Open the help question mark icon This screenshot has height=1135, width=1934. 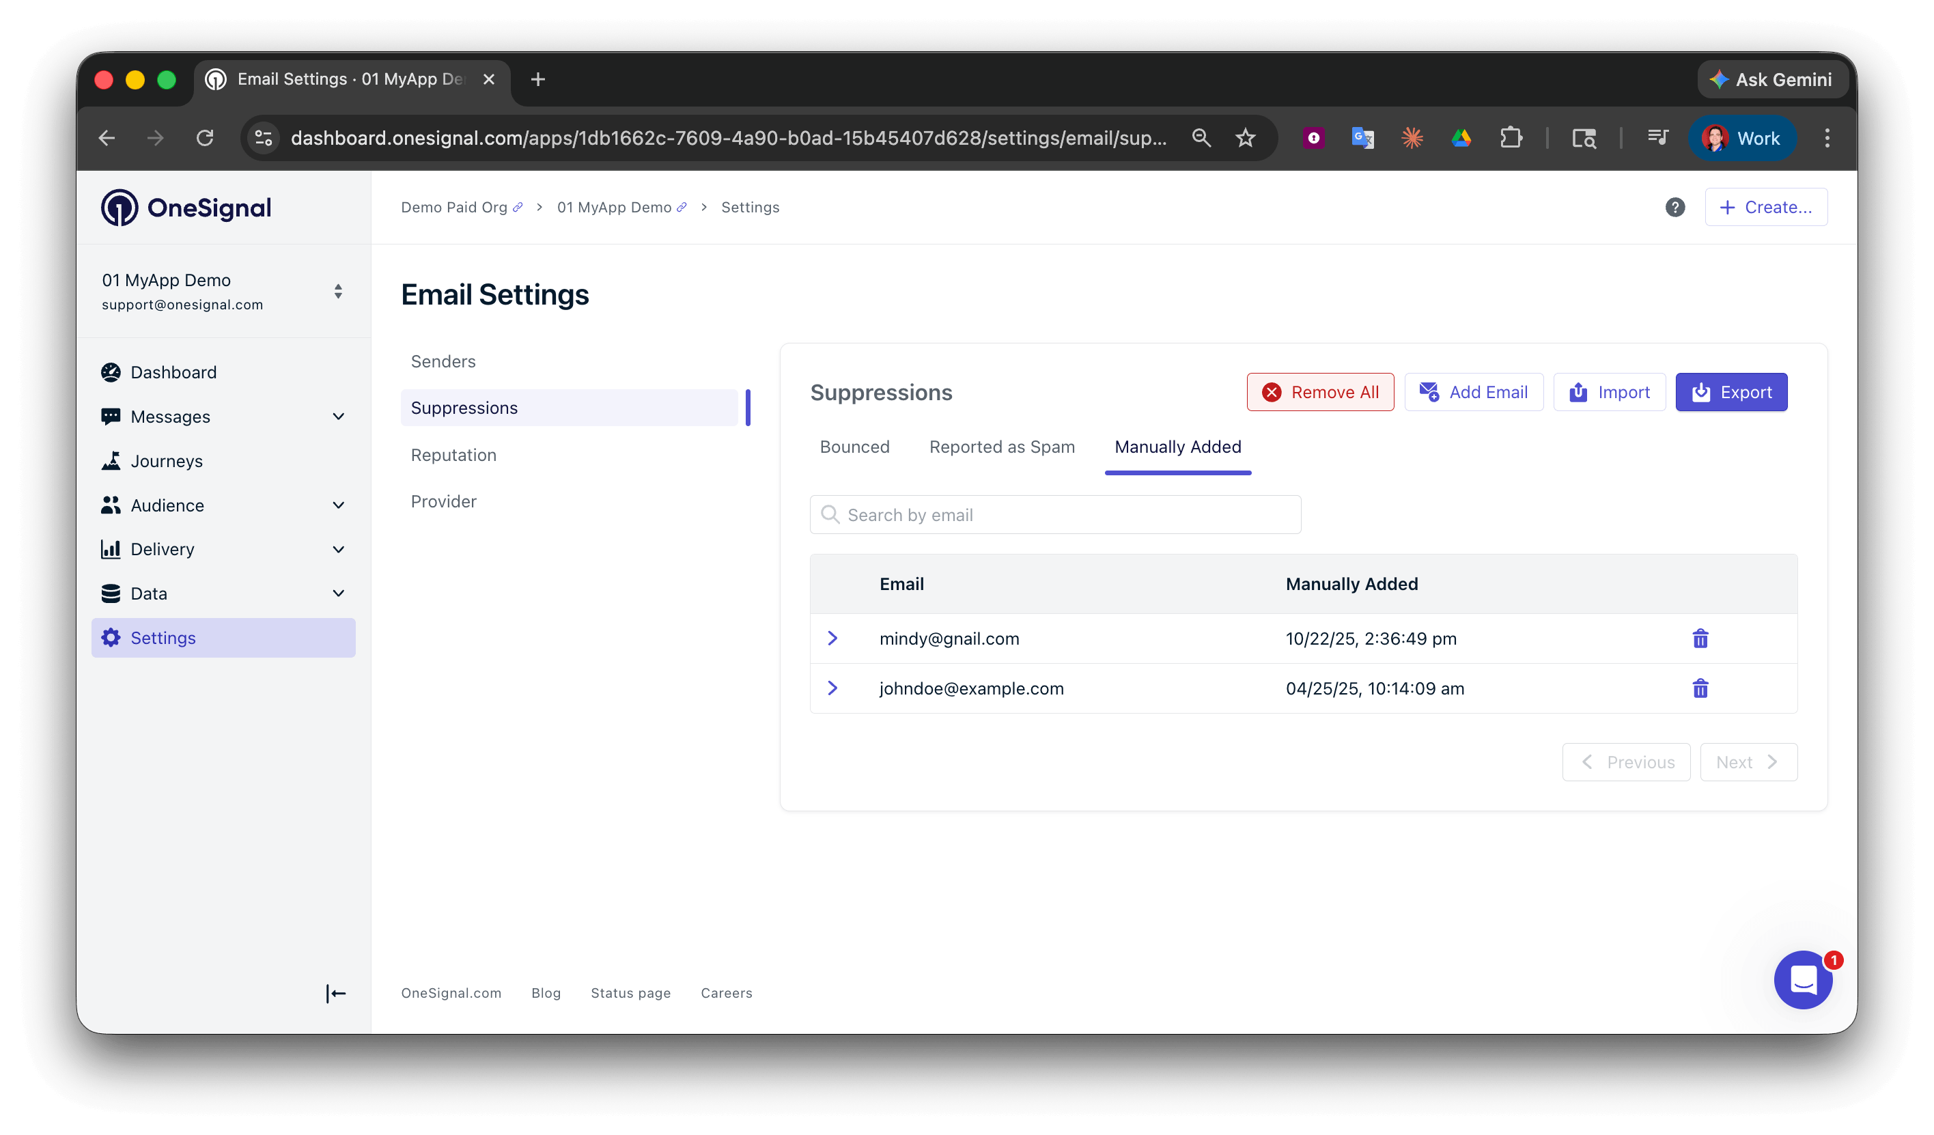click(x=1675, y=206)
